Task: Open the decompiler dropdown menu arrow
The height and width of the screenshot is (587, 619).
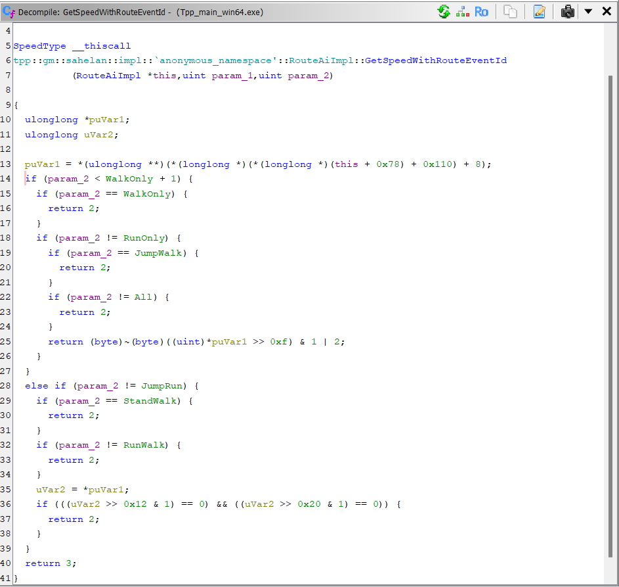Action: coord(588,11)
